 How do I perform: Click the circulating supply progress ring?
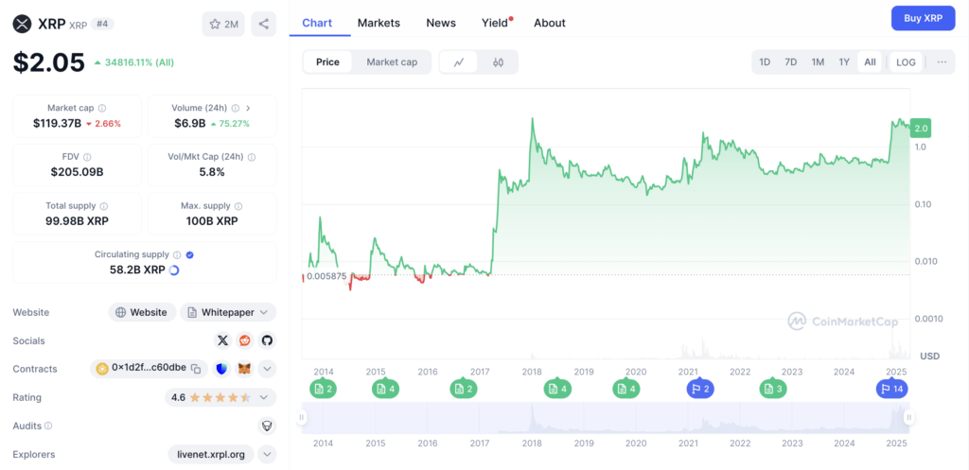point(174,270)
